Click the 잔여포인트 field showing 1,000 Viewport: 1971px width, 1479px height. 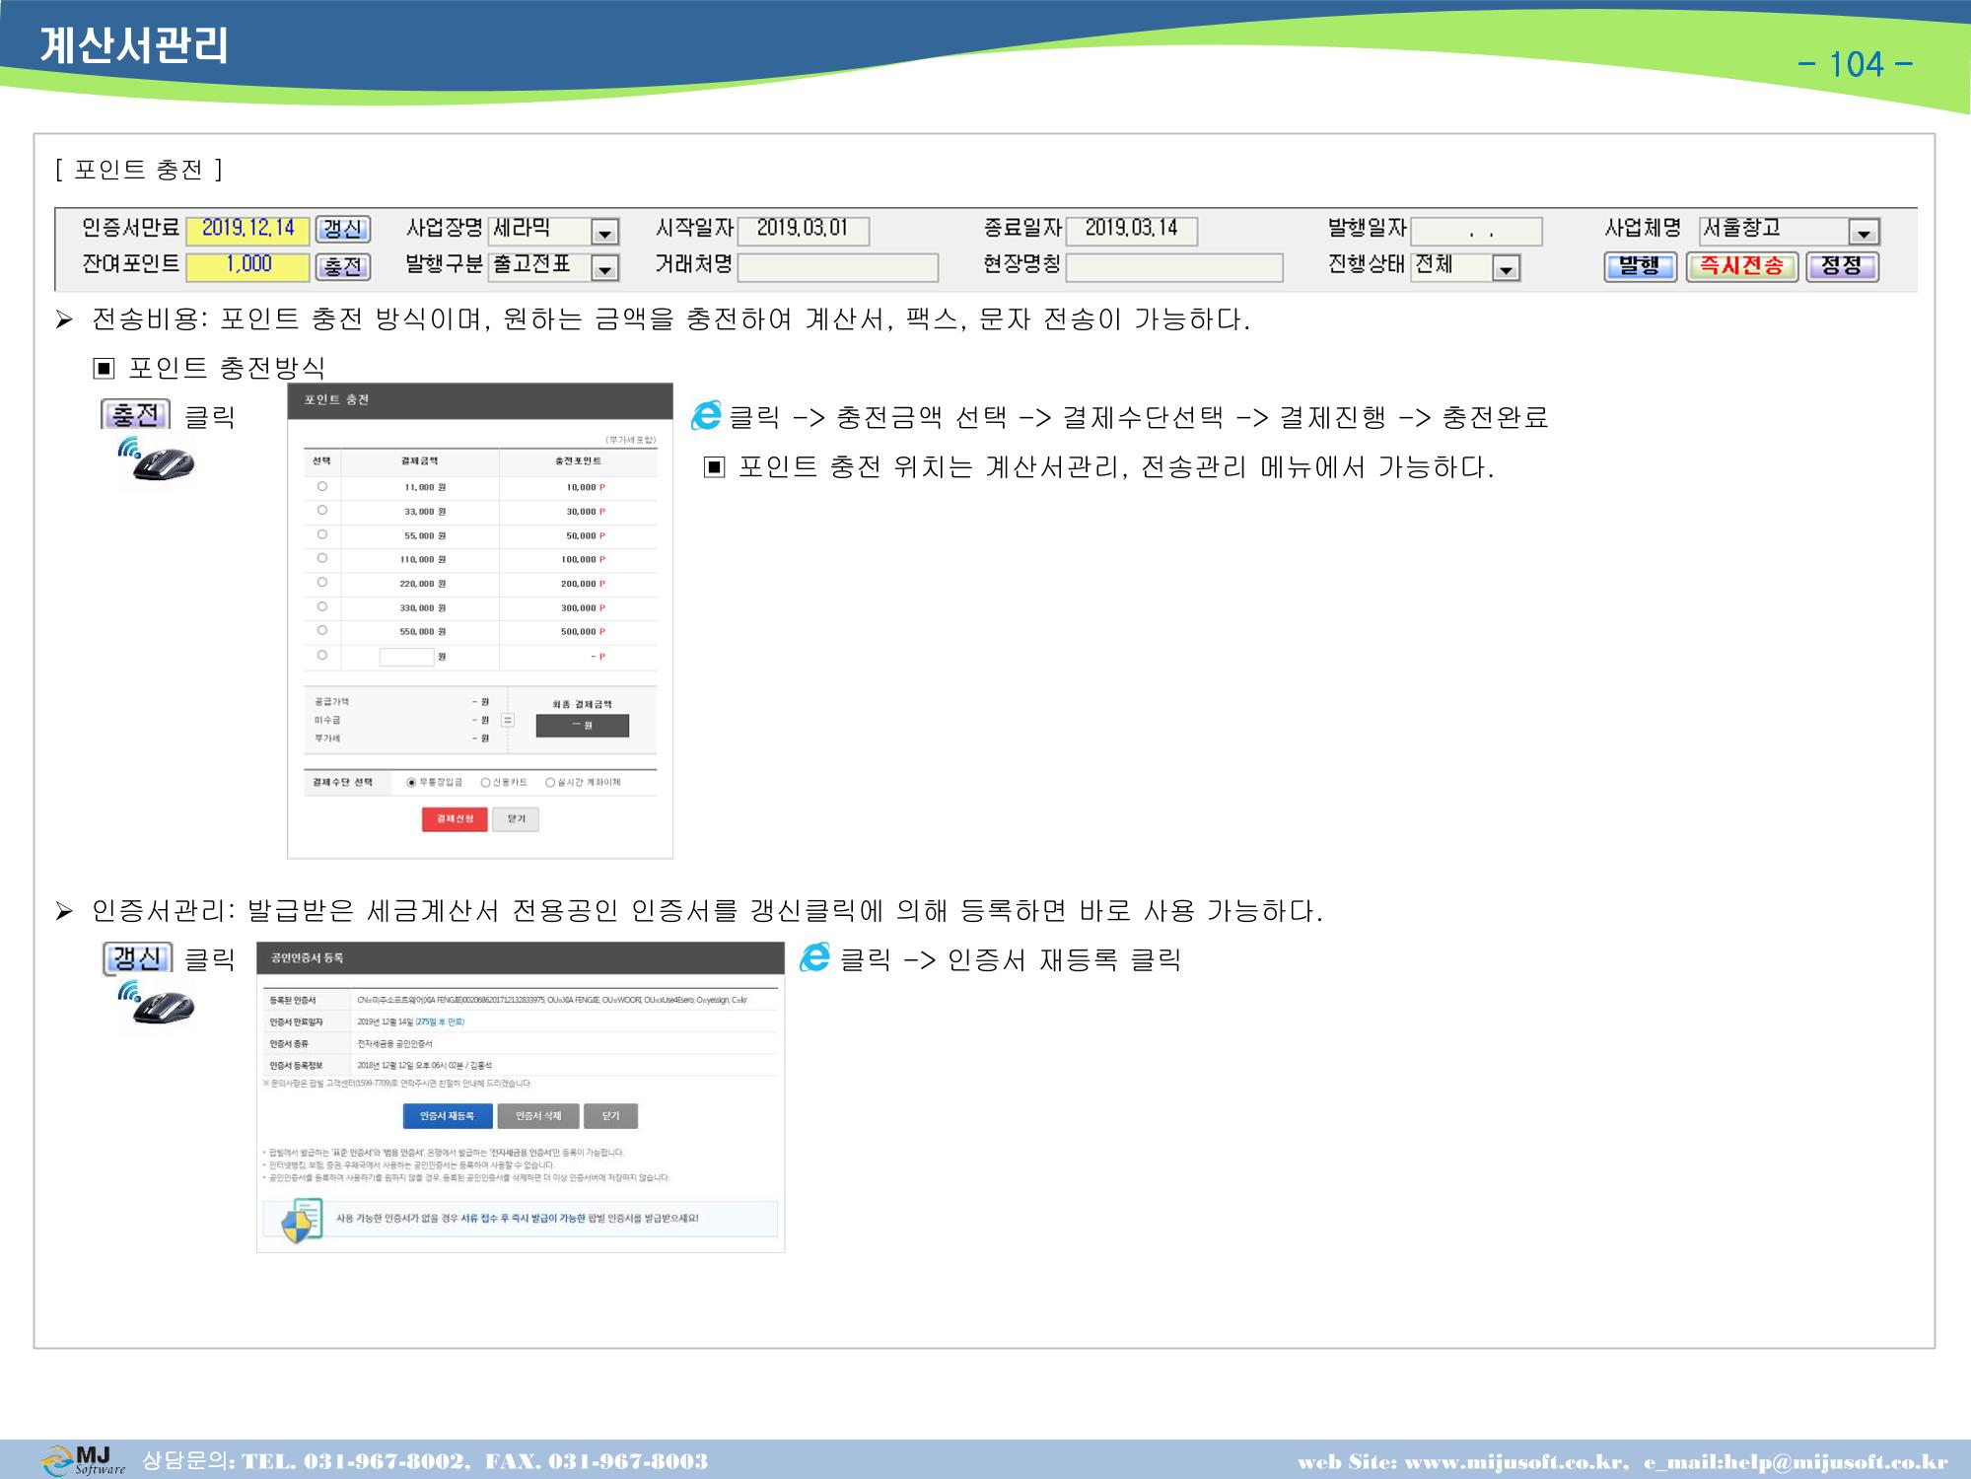[x=248, y=266]
